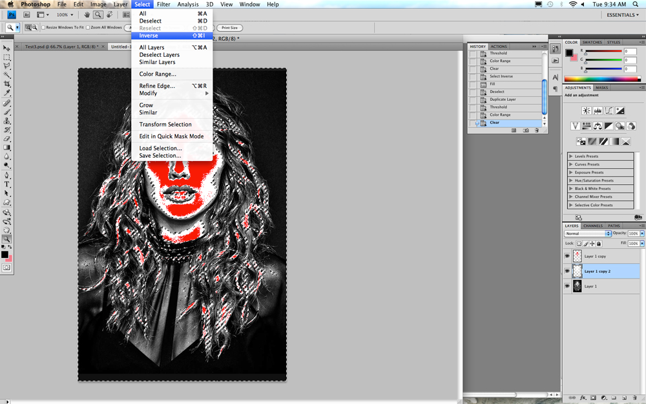Select the Rectangular Marquee tool
This screenshot has width=646, height=404.
point(6,57)
